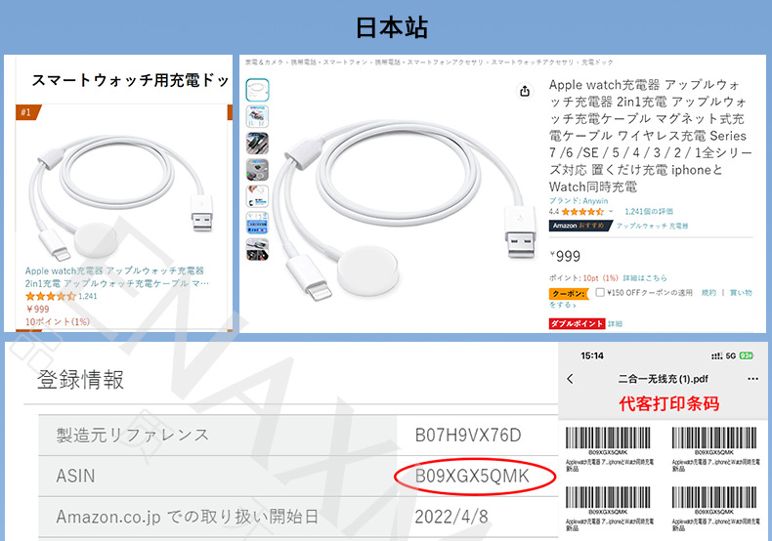Click the アップルウォッチ 充電器 category link

[x=652, y=226]
